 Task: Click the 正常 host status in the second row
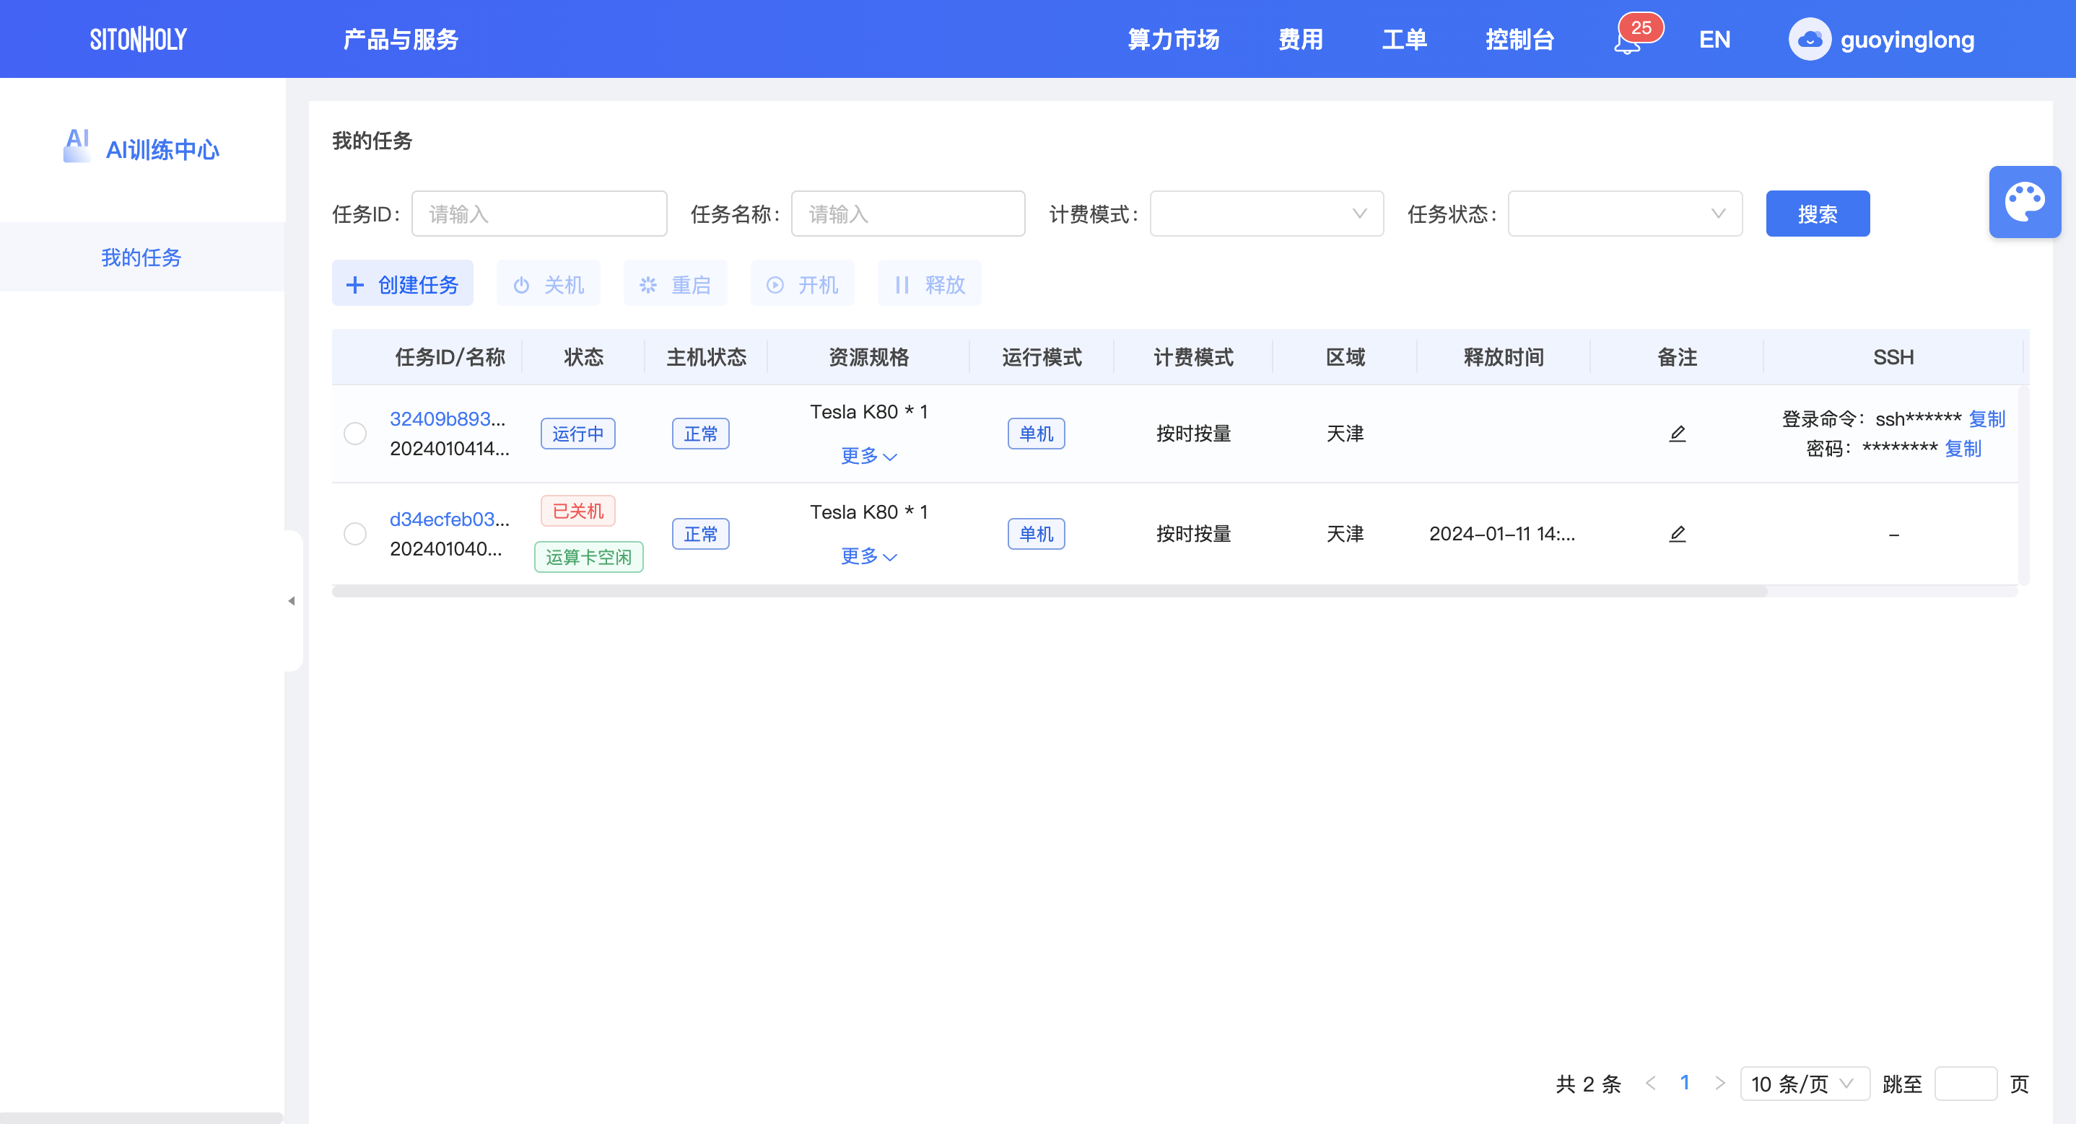[x=700, y=534]
